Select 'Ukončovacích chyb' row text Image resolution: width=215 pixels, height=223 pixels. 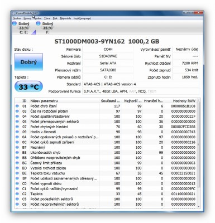point(45,153)
